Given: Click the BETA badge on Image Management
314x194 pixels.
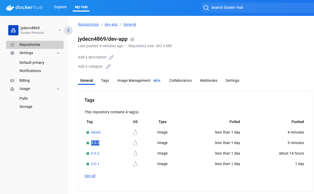Looking at the screenshot, I should click(x=157, y=81).
